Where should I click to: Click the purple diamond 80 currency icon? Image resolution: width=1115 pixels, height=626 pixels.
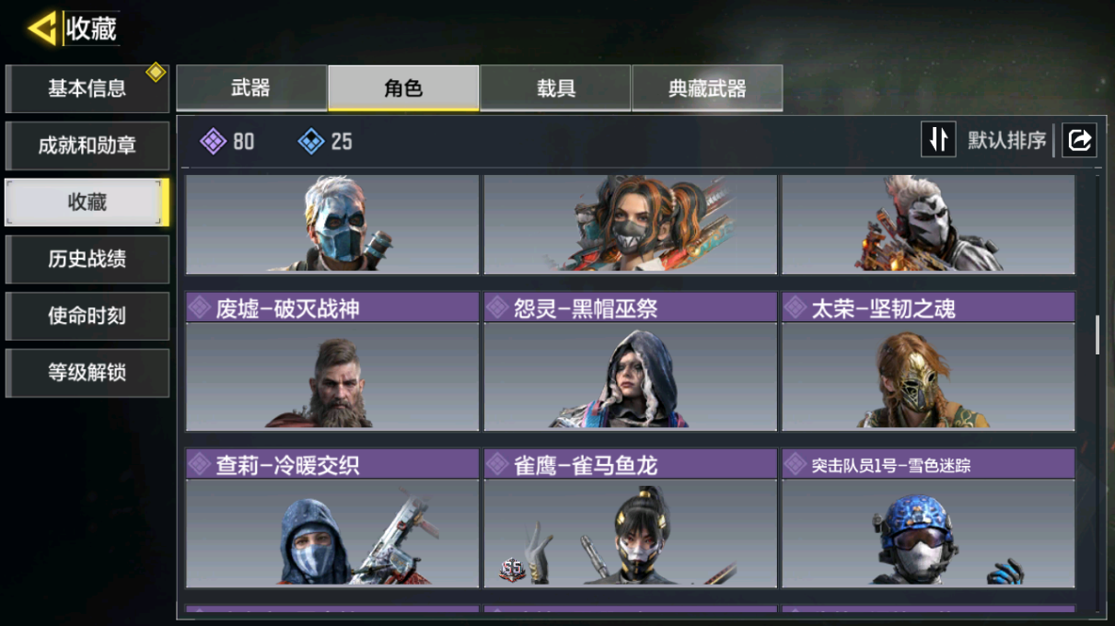point(214,141)
